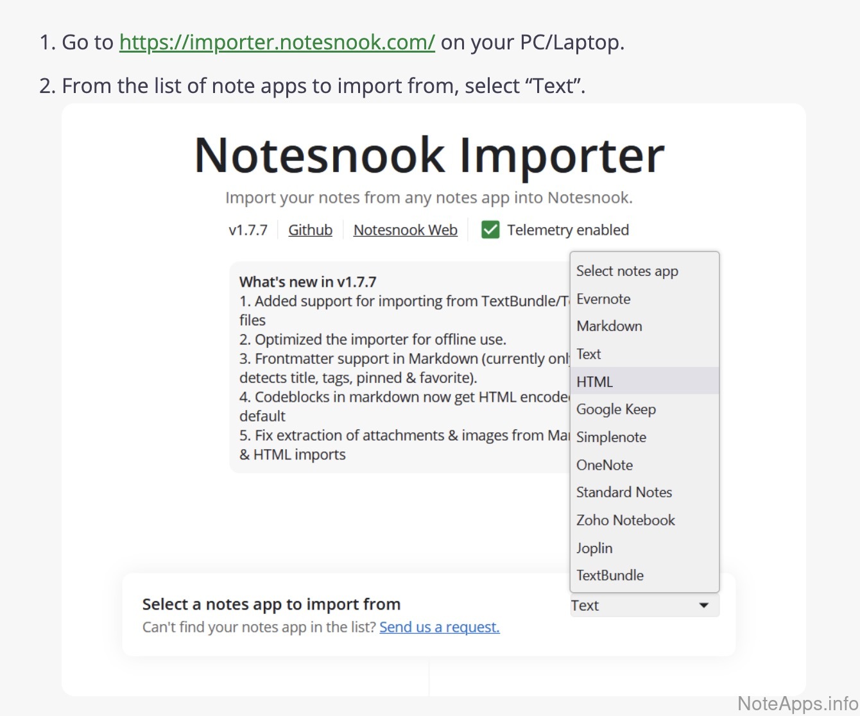860x716 pixels.
Task: Pick TextBundle from the dropdown list
Action: 610,575
